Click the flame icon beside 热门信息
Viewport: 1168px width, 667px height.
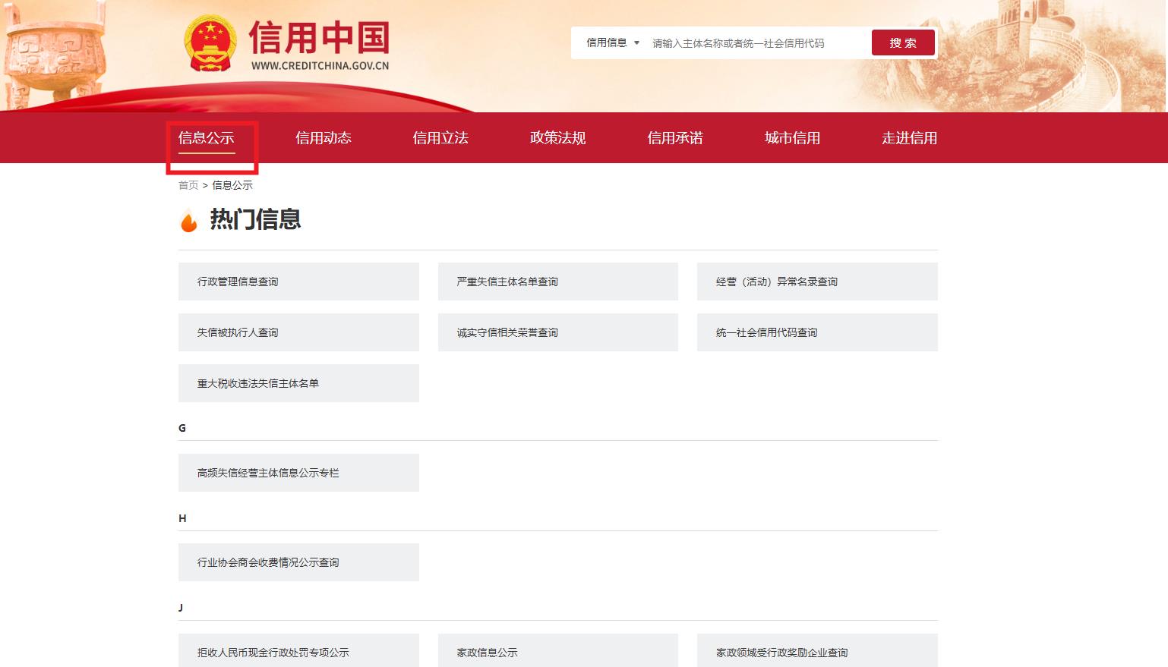188,220
